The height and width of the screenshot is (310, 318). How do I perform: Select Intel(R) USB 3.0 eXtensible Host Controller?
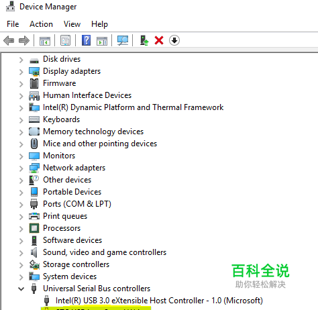click(x=159, y=301)
